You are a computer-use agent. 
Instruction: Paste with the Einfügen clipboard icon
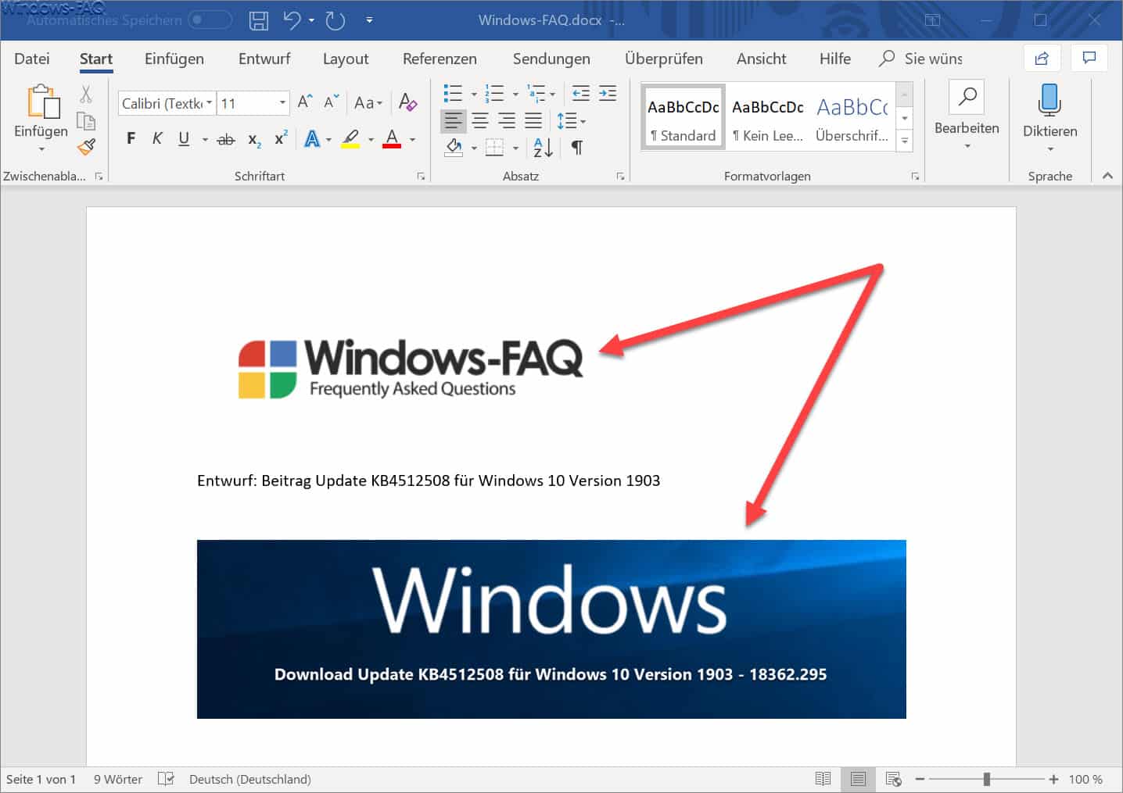pos(43,102)
